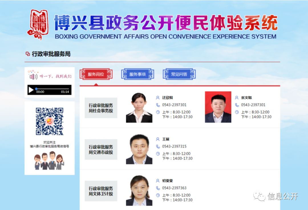Select 行政审批服务局文体卫计股 department box
Viewport: 308px width, 210px height.
click(x=101, y=191)
